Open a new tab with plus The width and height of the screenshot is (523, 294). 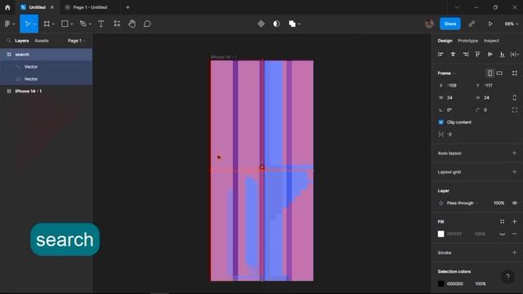127,7
